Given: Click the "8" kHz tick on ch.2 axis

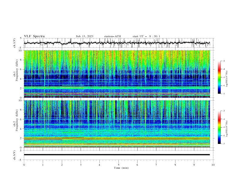Looking at the screenshot, I should point(22,110).
